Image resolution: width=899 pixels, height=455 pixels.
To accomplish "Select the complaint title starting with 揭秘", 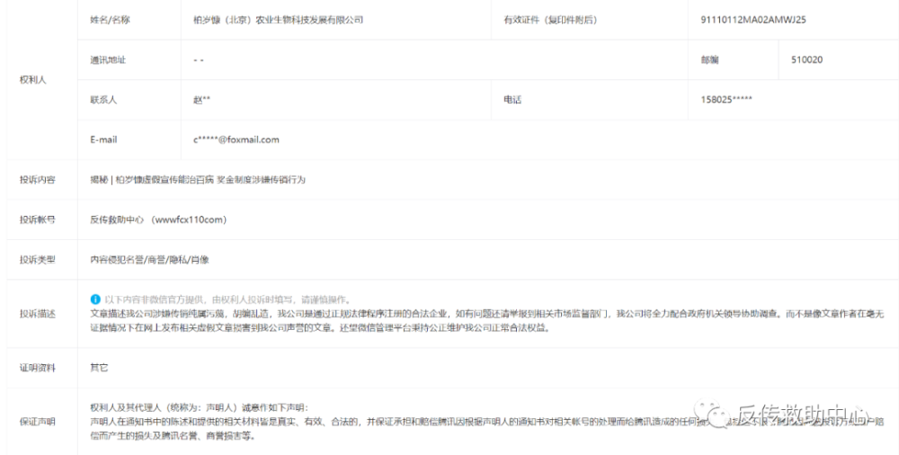I will 198,180.
